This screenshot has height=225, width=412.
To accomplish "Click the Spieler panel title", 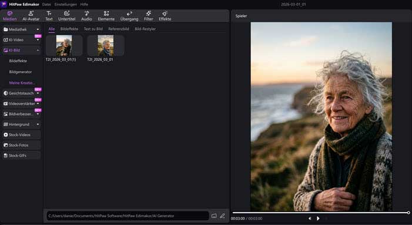I will click(241, 16).
